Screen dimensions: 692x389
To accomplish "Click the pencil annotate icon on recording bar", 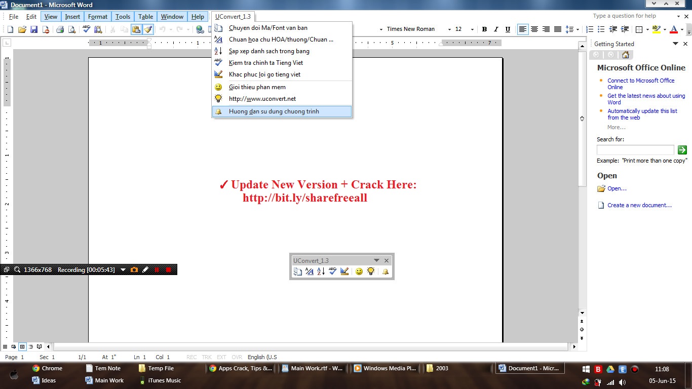I will [x=145, y=270].
